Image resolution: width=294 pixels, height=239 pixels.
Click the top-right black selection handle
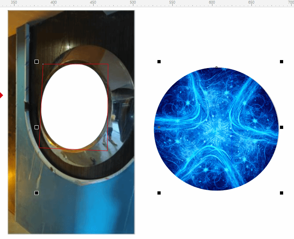click(282, 62)
